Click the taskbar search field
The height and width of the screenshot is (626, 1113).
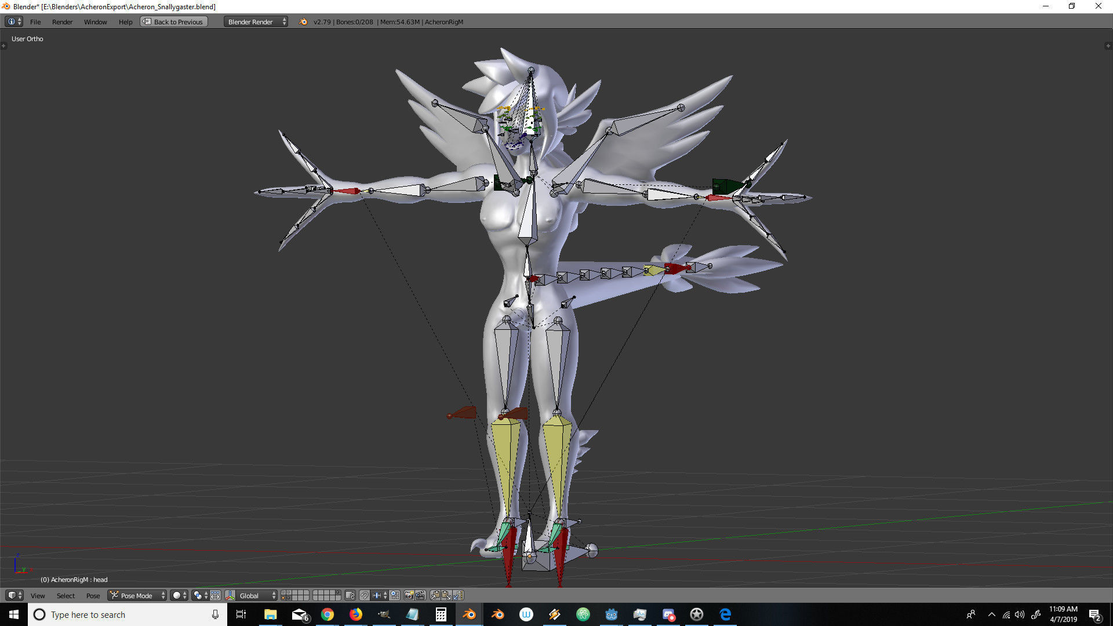[x=128, y=614]
